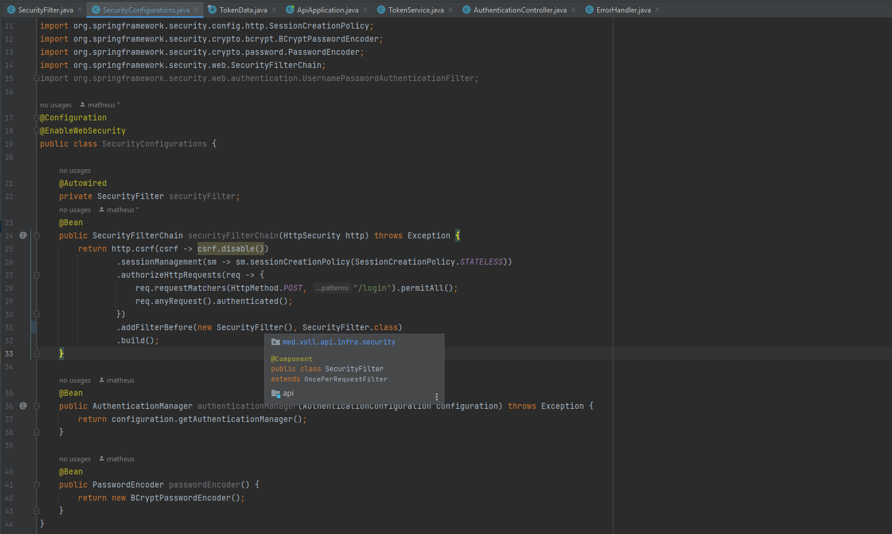The height and width of the screenshot is (534, 892).
Task: Click the 'no usages' hint above @Autowired
Action: (x=75, y=170)
